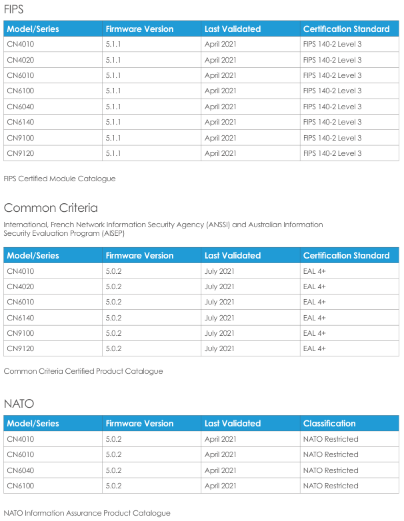
Task: Click NATO Restricted cell for CN4010
Action: click(349, 439)
